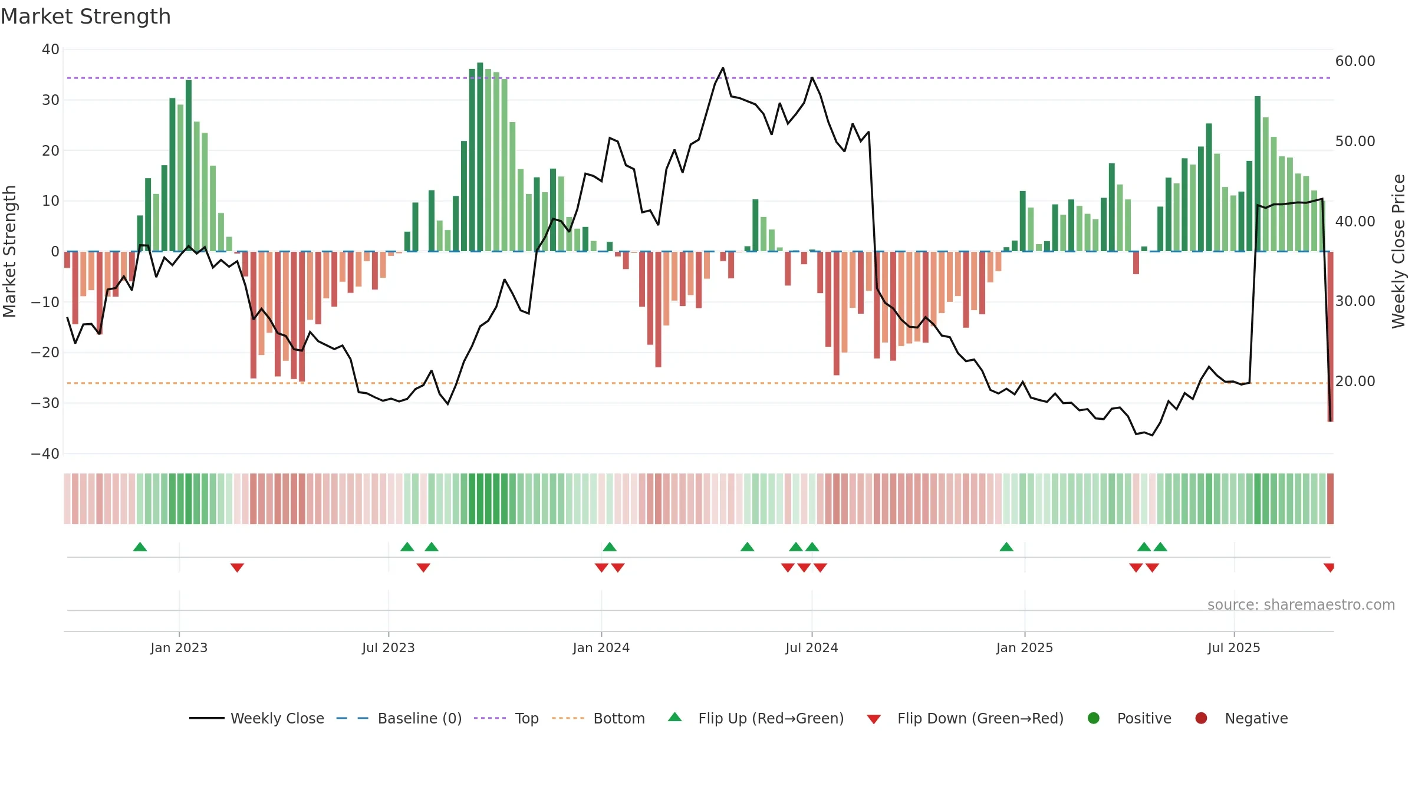This screenshot has height=796, width=1415.
Task: Click the Jul 2023 x-axis label
Action: (x=389, y=648)
